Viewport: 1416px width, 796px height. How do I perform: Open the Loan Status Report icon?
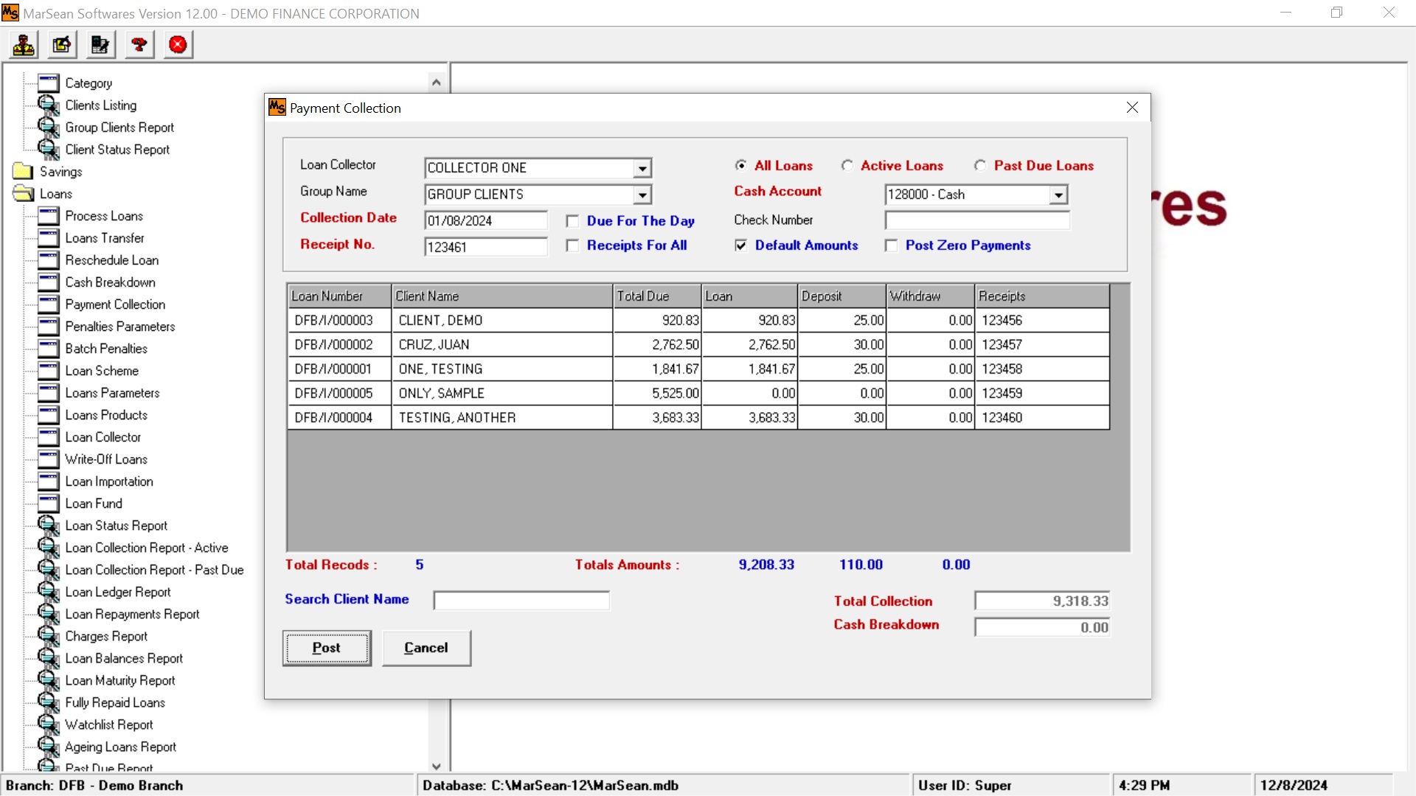(x=49, y=526)
